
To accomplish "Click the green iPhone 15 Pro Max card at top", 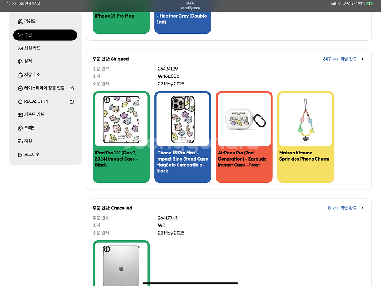I will pos(121,22).
